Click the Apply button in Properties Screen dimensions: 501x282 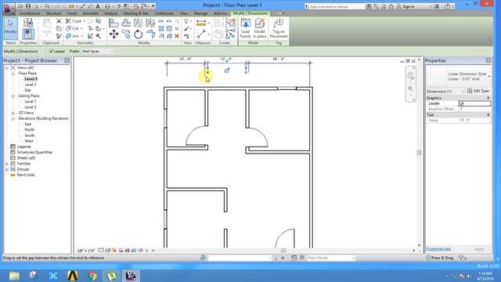point(478,249)
